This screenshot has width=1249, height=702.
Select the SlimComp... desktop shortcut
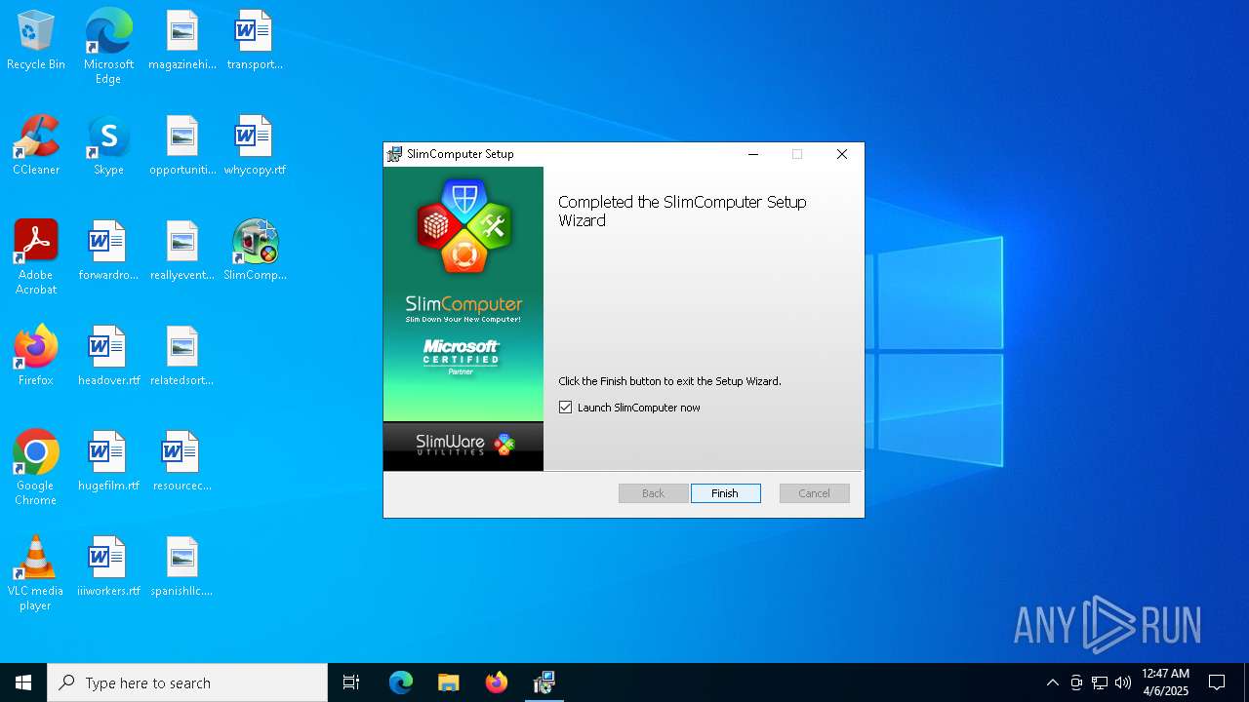coord(255,251)
